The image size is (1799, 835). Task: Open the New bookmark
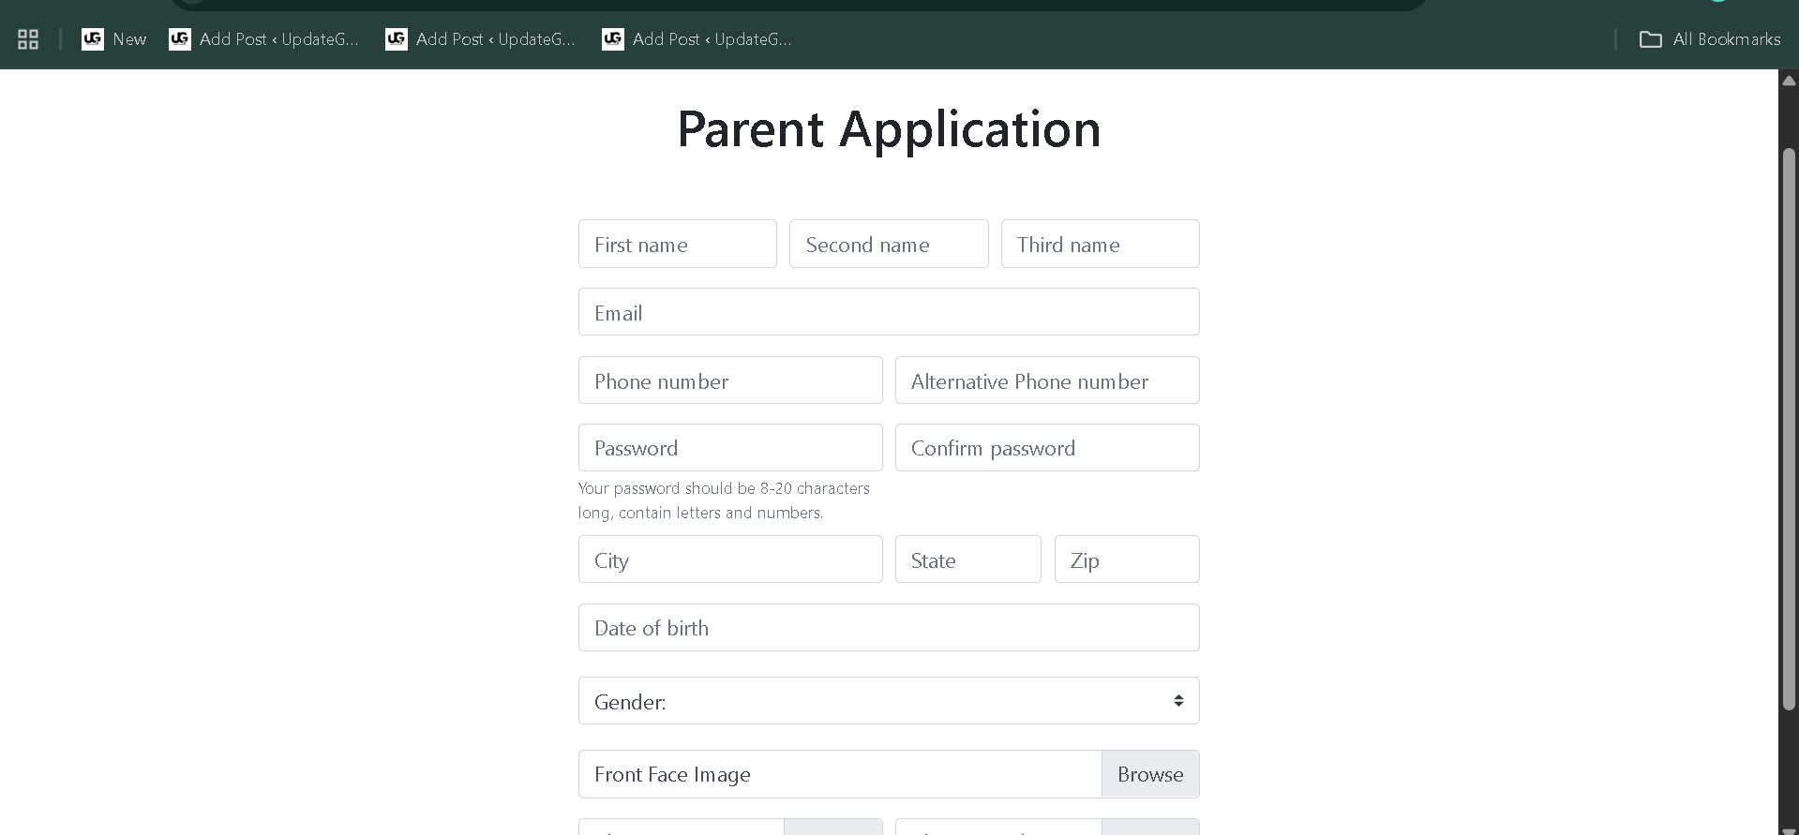[x=114, y=39]
